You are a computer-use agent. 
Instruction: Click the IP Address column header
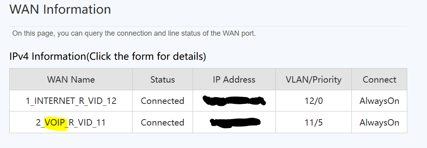[x=234, y=79]
